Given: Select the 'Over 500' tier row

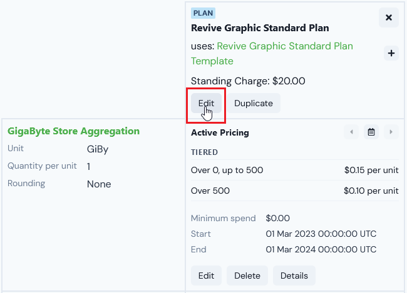Looking at the screenshot, I should pos(295,191).
